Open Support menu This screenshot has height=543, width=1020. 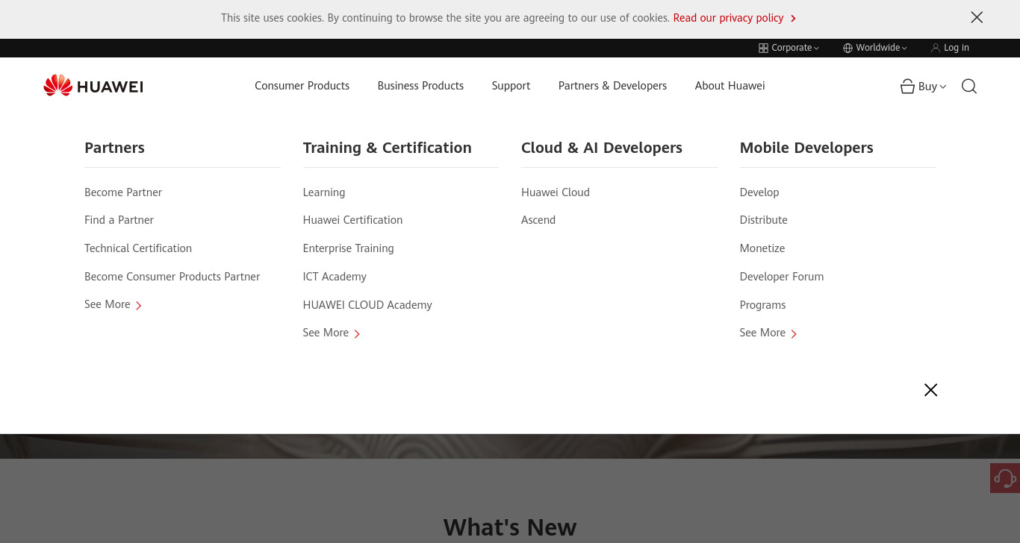(x=511, y=86)
